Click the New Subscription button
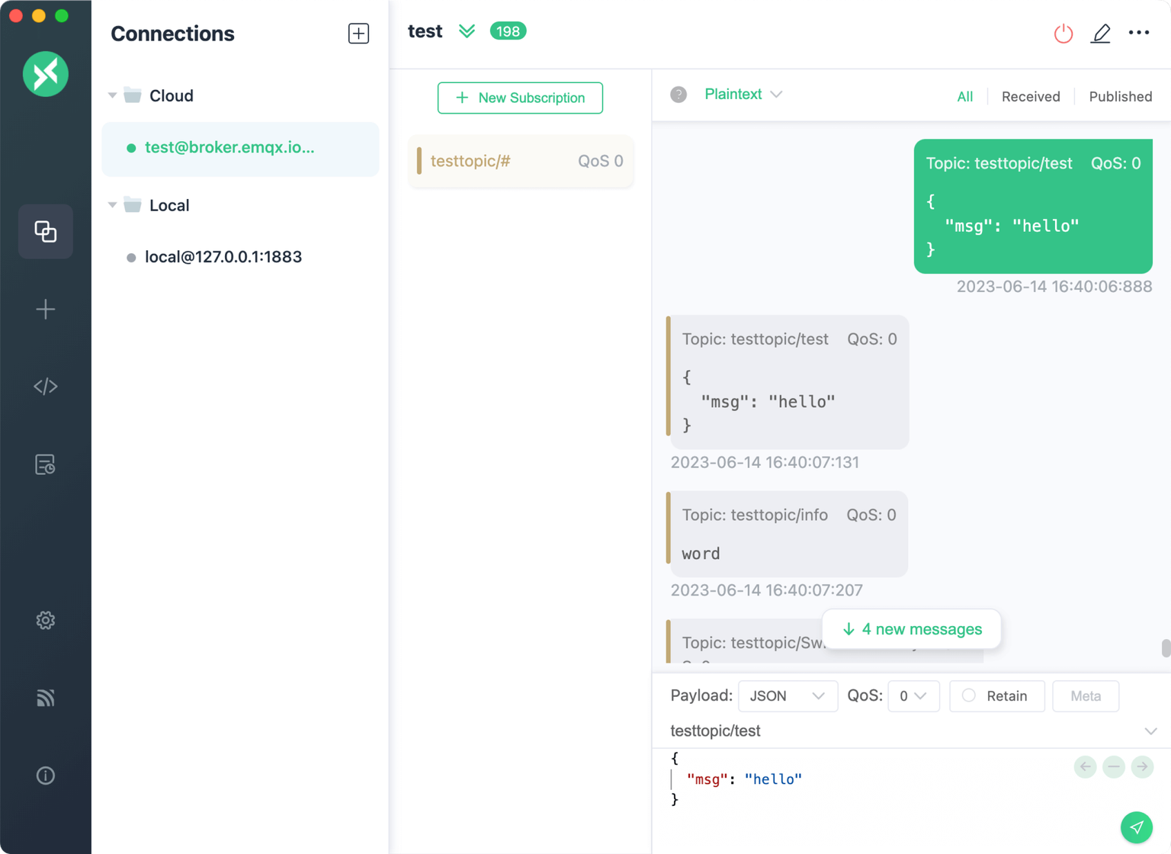 point(520,98)
